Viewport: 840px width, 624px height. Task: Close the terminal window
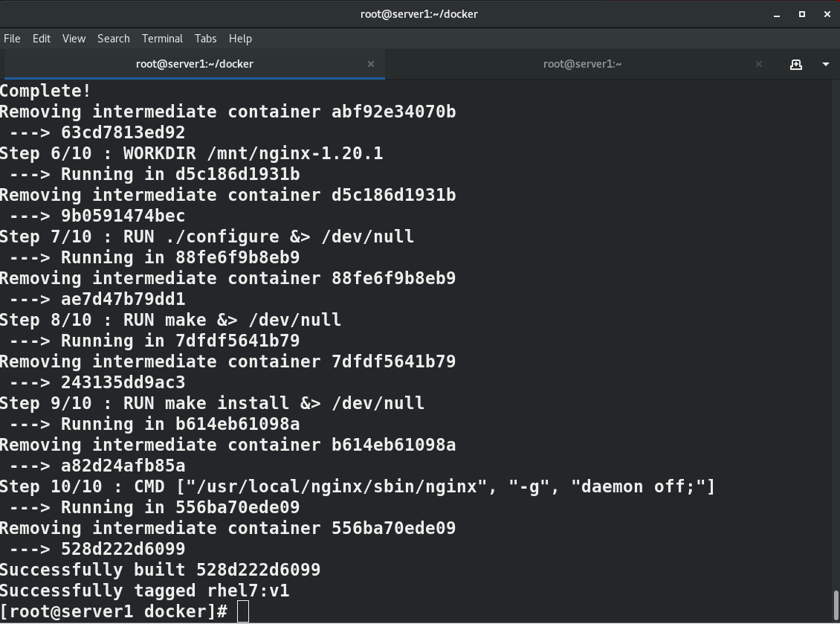click(x=827, y=14)
